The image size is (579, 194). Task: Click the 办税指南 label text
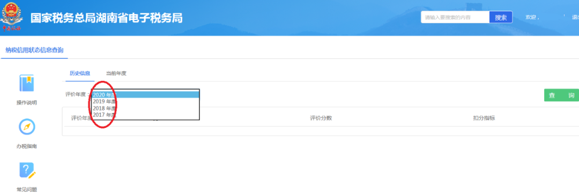[27, 146]
